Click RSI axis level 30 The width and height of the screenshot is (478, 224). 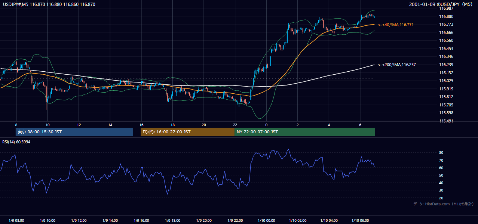(441, 190)
